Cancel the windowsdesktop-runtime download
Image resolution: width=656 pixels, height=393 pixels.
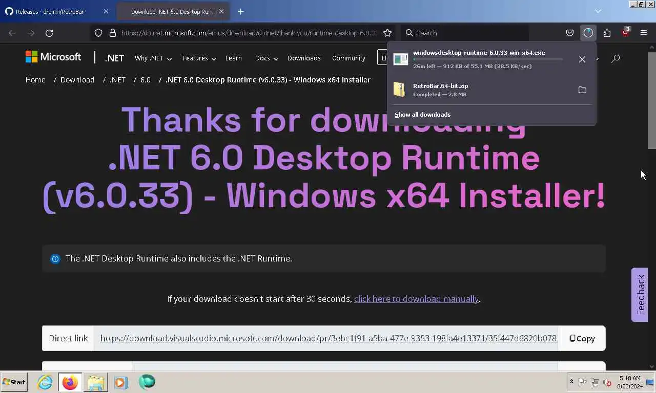pyautogui.click(x=582, y=59)
